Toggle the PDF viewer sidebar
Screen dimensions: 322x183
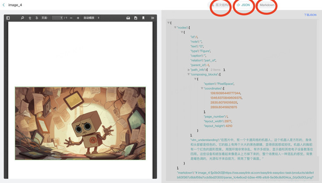[x=8, y=18]
